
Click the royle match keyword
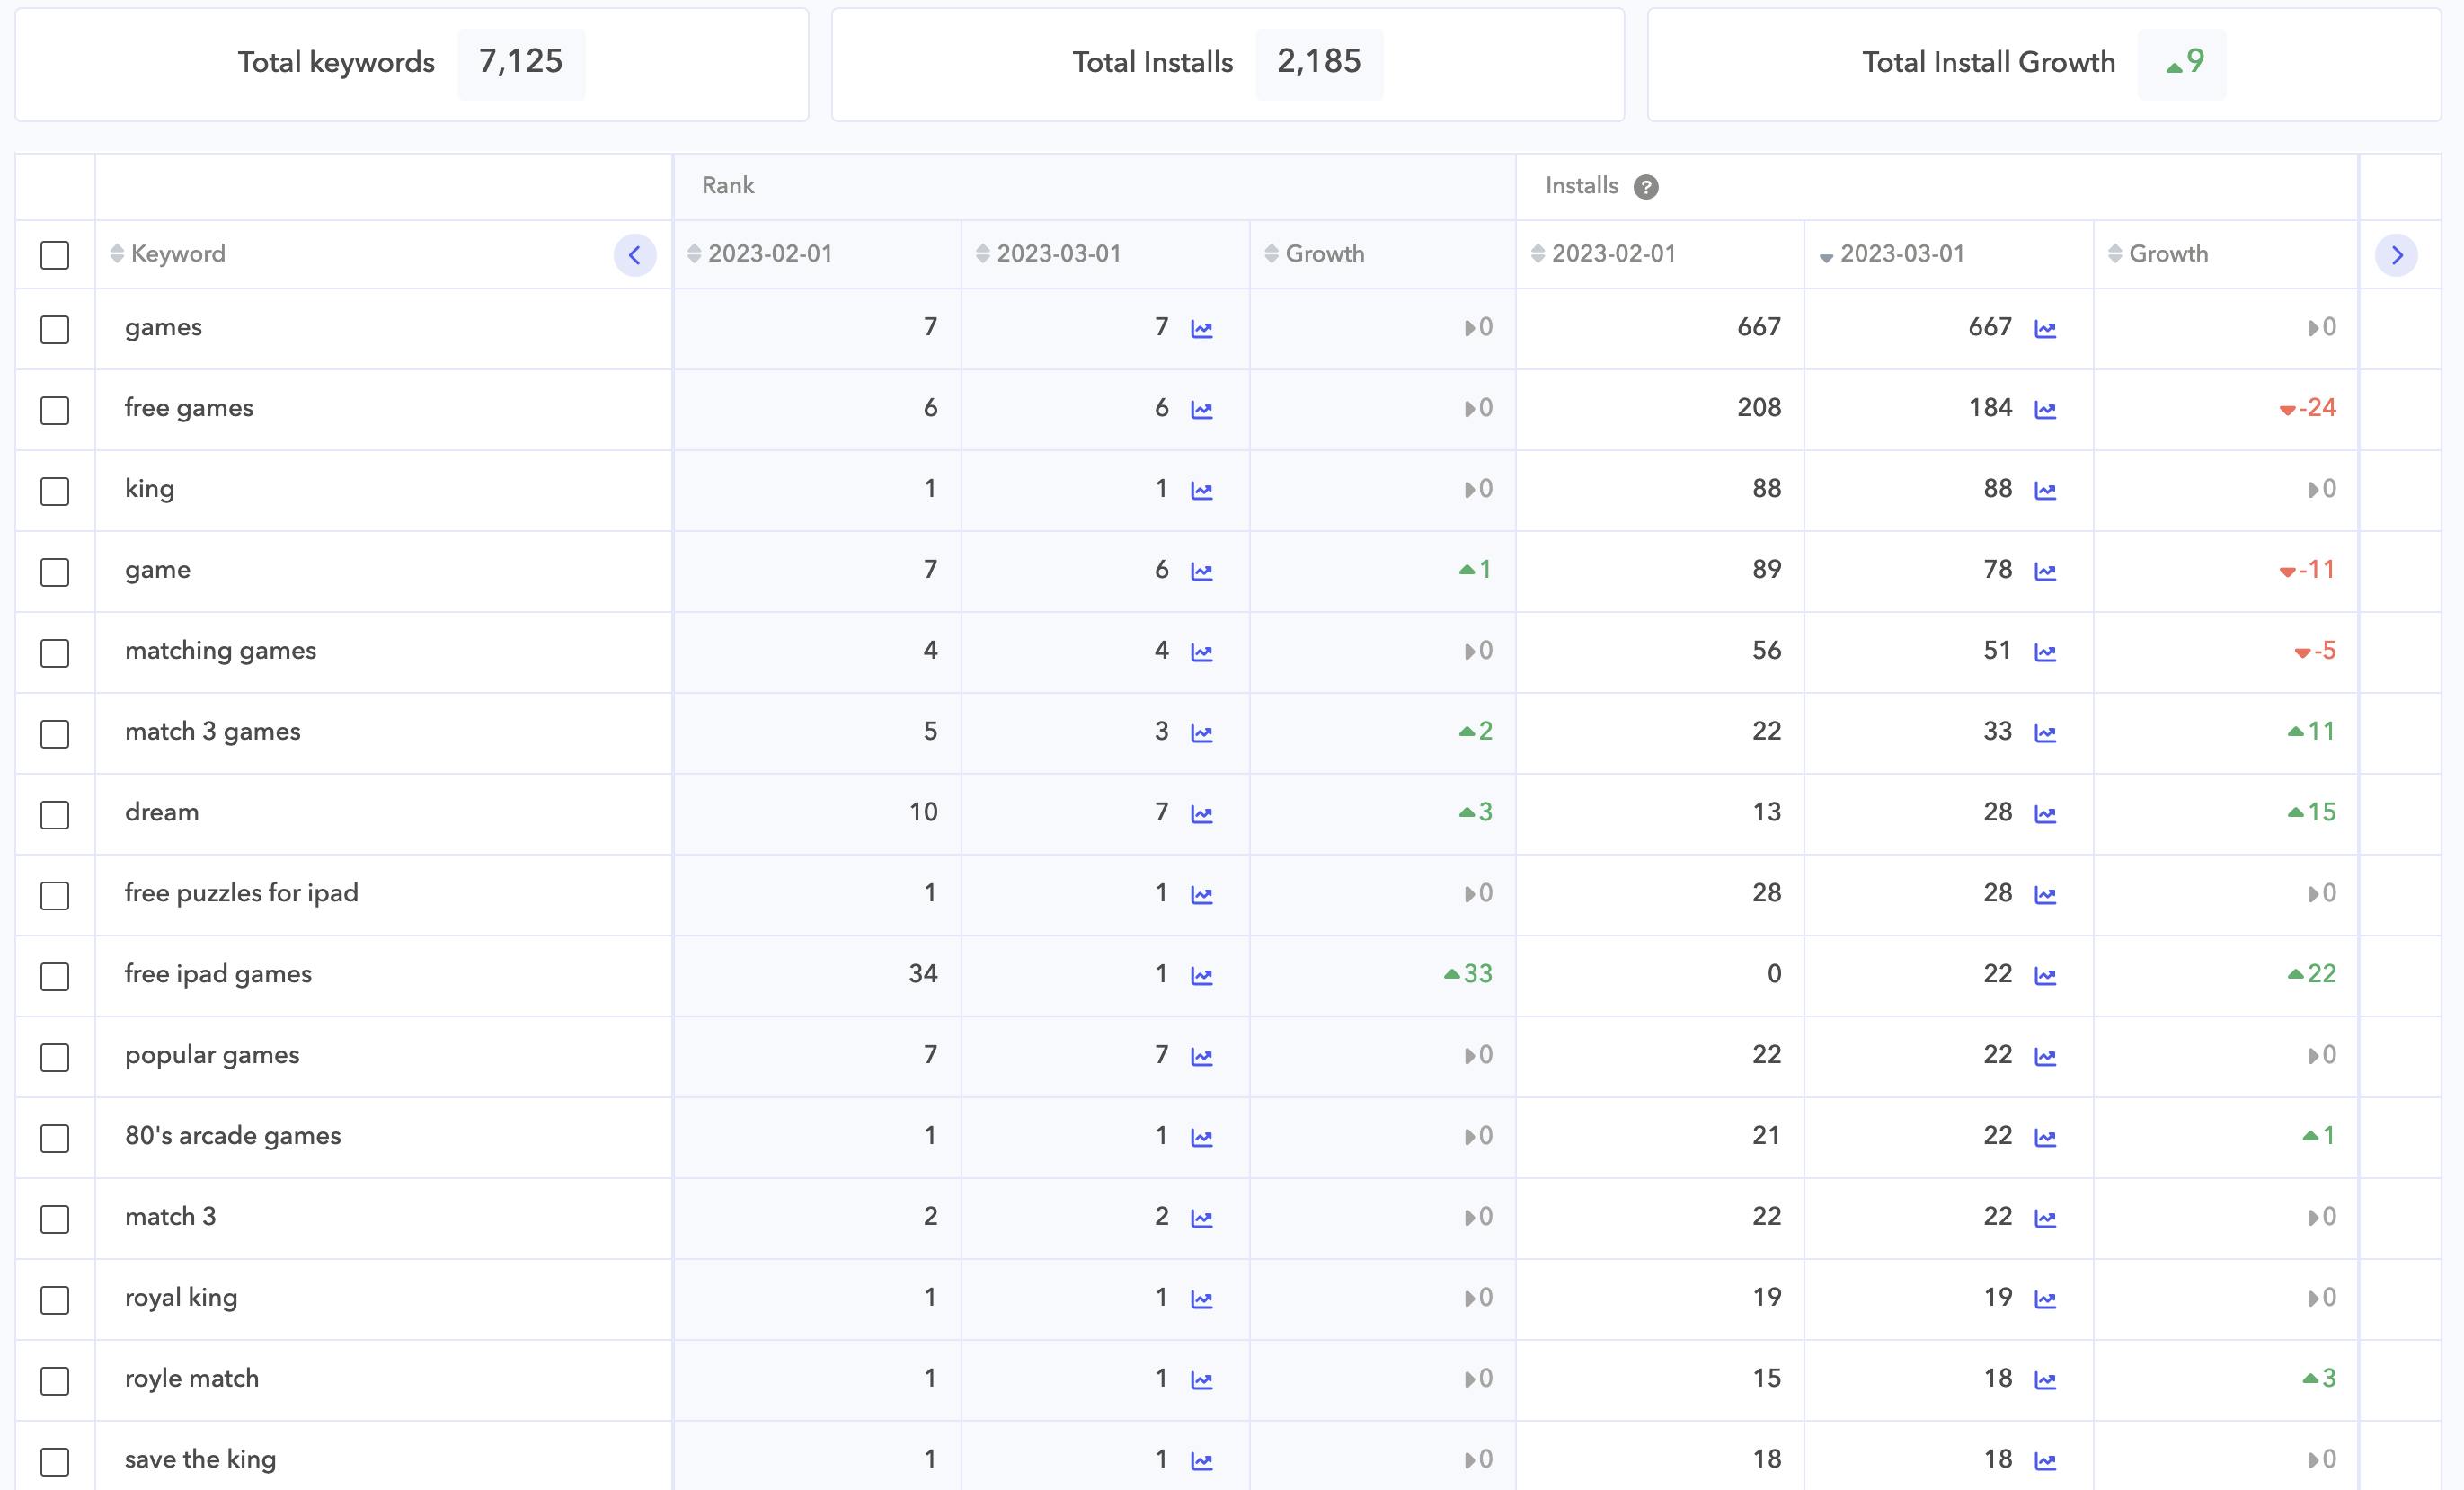pyautogui.click(x=191, y=1378)
